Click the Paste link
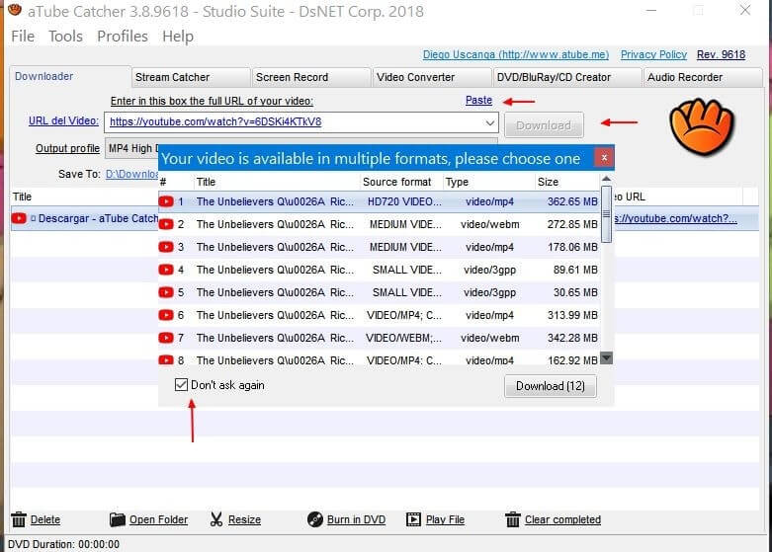The width and height of the screenshot is (772, 552). click(478, 101)
